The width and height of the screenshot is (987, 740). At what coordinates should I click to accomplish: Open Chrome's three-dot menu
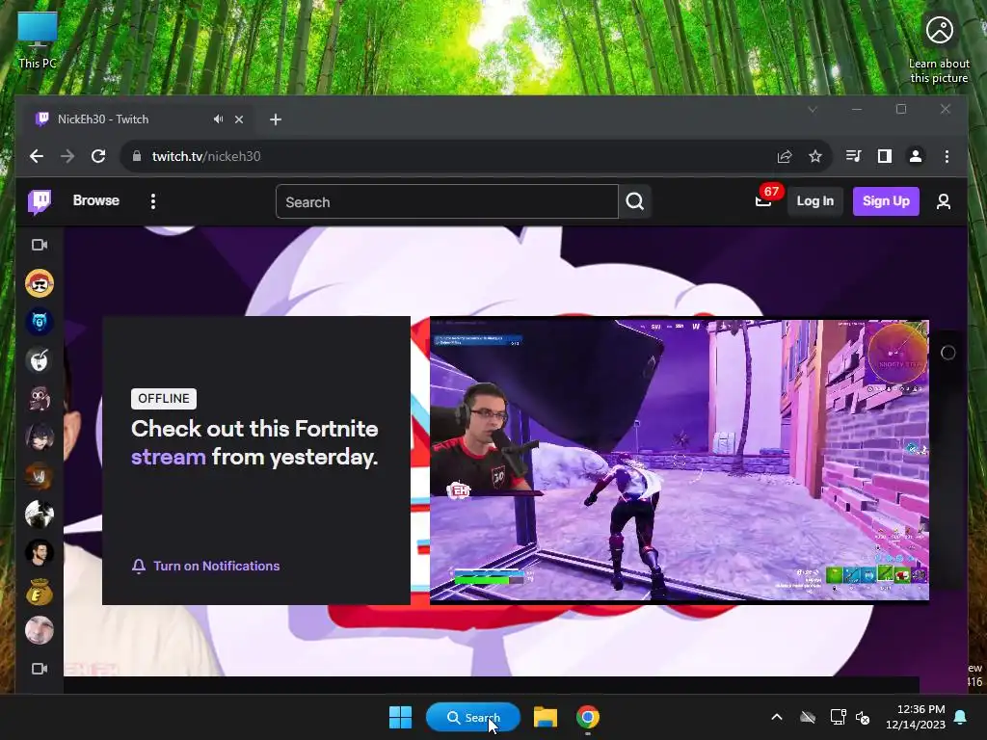coord(947,156)
